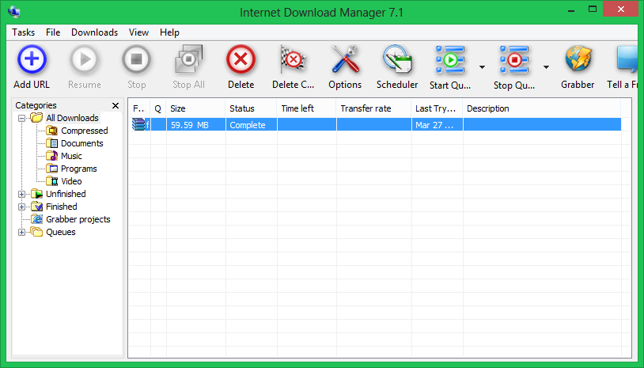Click the Complete status cell
This screenshot has height=368, width=644.
pos(252,125)
